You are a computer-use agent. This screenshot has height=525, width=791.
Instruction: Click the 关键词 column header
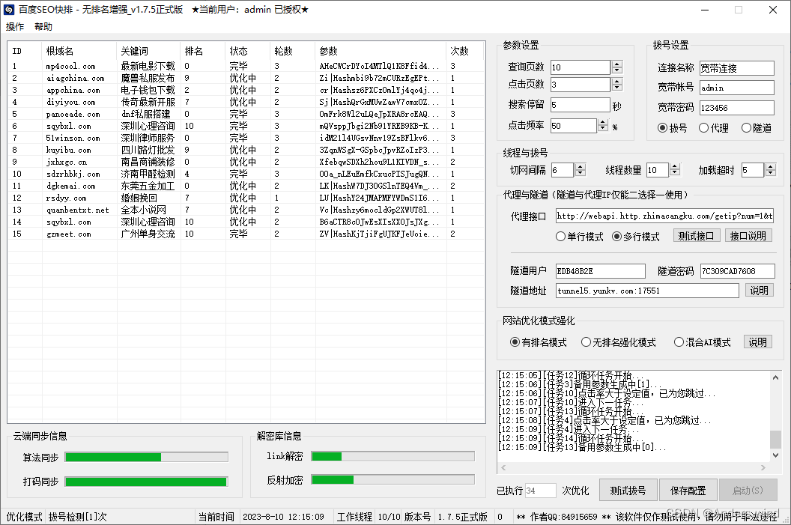(x=148, y=51)
